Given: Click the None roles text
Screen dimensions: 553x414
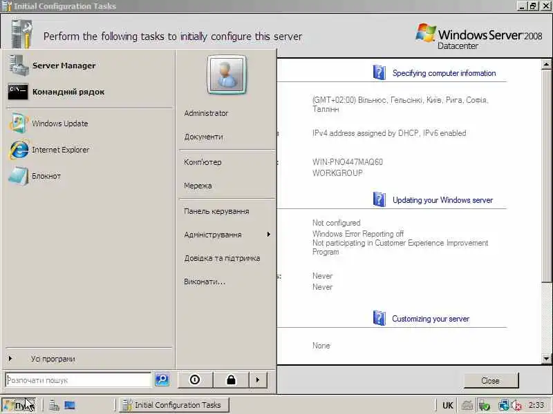Looking at the screenshot, I should pyautogui.click(x=321, y=346).
